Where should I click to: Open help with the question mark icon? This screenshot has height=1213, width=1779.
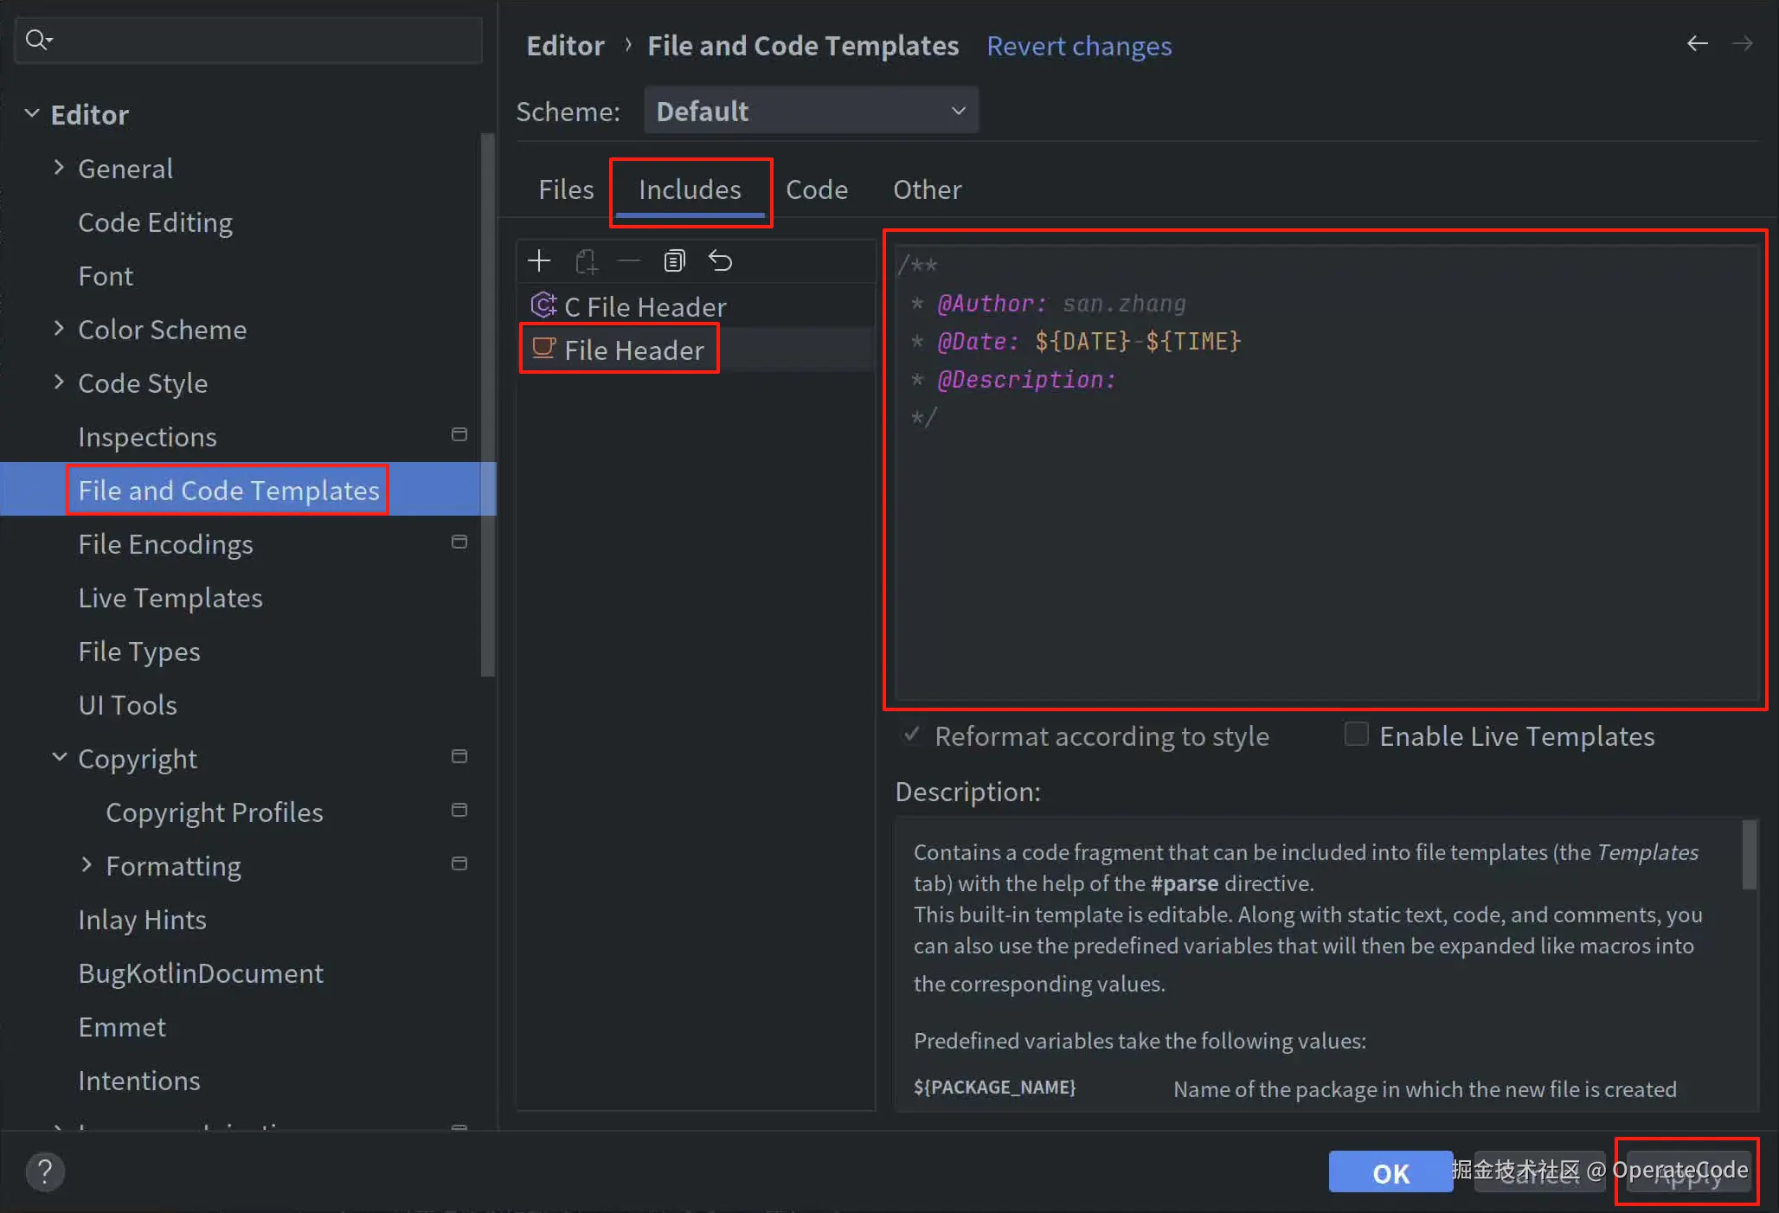[x=45, y=1172]
